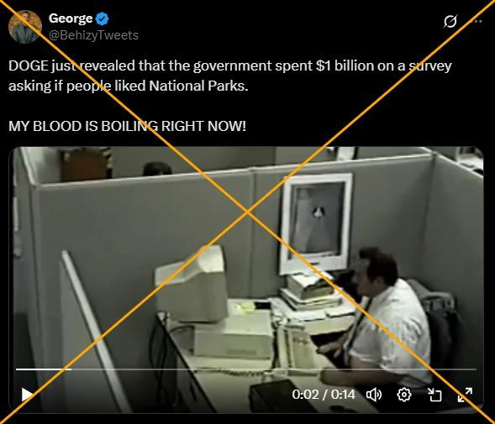Click the wall-mounted monitor in the video
Viewport: 495px width, 424px height.
[x=317, y=223]
